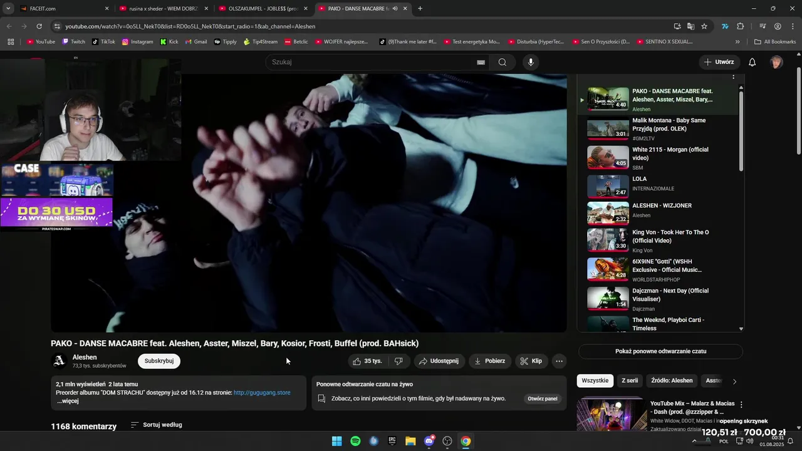Switch to rusina x sheder tab
802x451 pixels.
click(165, 9)
